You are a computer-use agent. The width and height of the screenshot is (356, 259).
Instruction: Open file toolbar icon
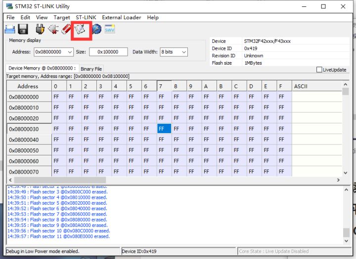(x=10, y=29)
